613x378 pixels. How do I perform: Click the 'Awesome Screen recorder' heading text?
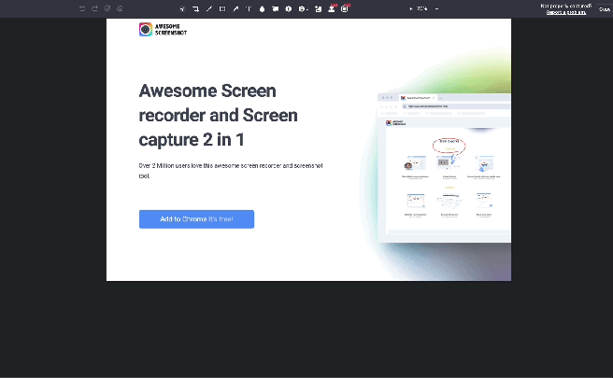218,115
